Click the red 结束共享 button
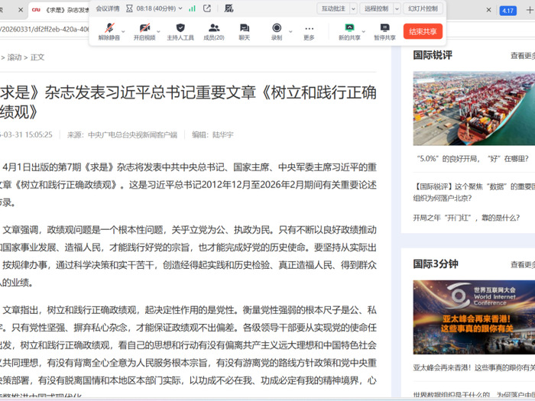 [423, 31]
